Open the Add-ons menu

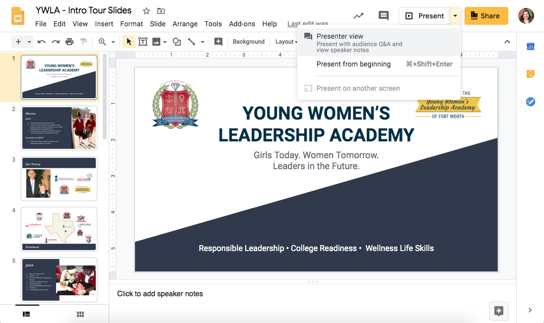242,24
